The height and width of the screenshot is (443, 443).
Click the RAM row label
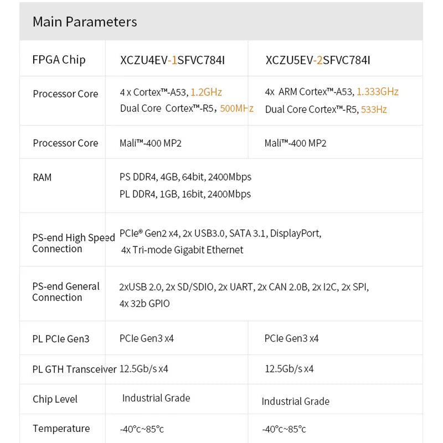click(42, 178)
